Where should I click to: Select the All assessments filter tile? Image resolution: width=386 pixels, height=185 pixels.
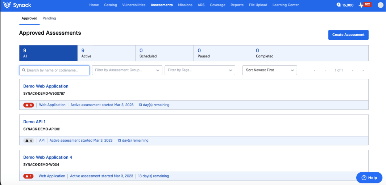point(48,53)
